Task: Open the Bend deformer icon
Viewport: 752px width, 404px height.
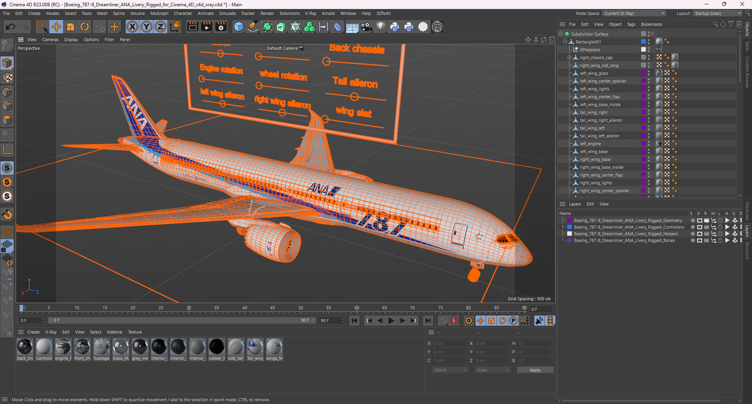Action: 338,27
